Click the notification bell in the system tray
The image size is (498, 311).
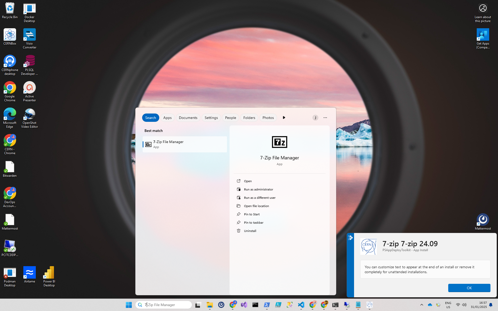pos(490,305)
